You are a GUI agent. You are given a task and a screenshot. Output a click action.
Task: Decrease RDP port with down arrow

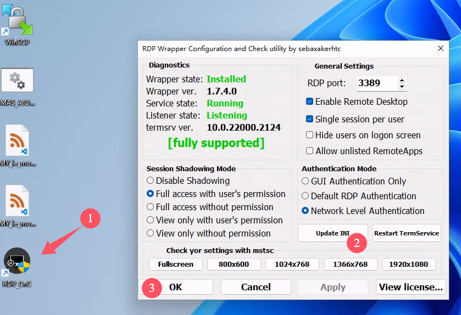(x=402, y=87)
